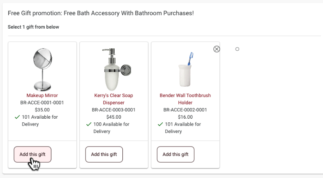323x178 pixels.
Task: Open Bender Wall Toothbrush Holder link
Action: (x=185, y=99)
